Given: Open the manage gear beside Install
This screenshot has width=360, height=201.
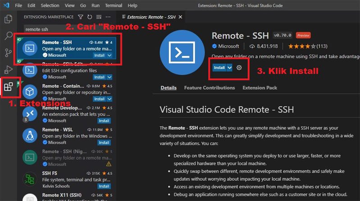Looking at the screenshot, I should [239, 68].
